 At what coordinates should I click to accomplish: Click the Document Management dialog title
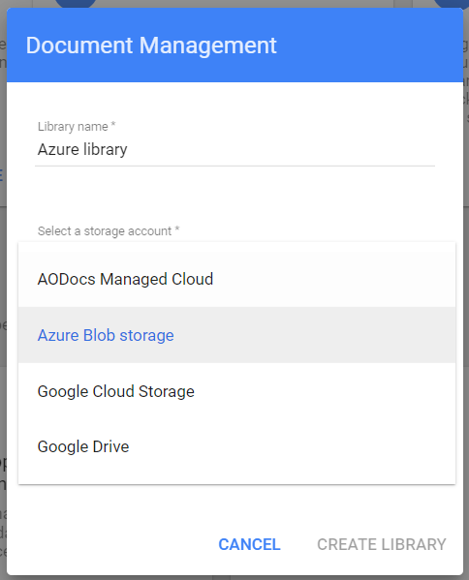[151, 46]
